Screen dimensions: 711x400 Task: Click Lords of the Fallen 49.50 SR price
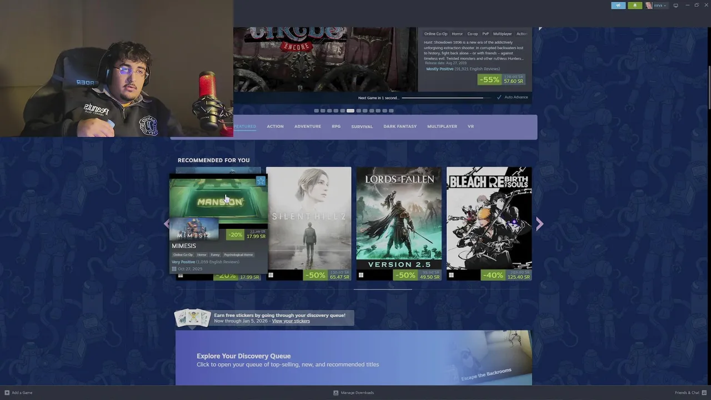click(x=430, y=277)
